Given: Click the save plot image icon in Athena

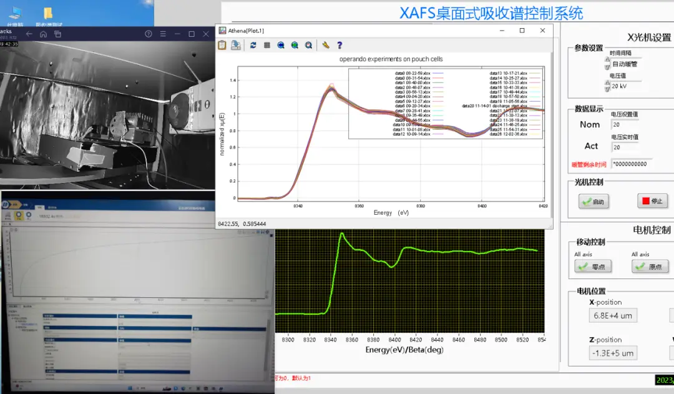Looking at the screenshot, I should (236, 45).
